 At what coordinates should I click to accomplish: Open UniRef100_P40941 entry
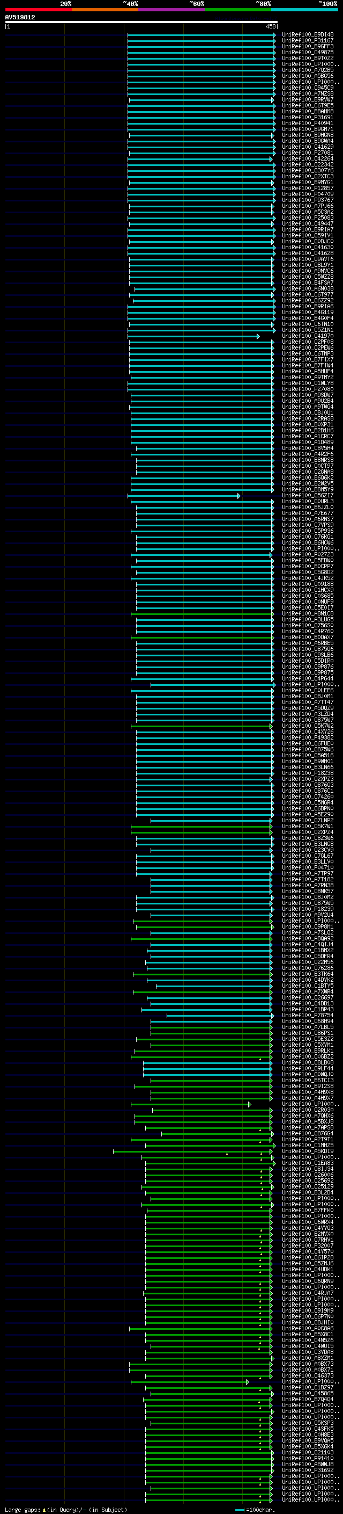(308, 124)
